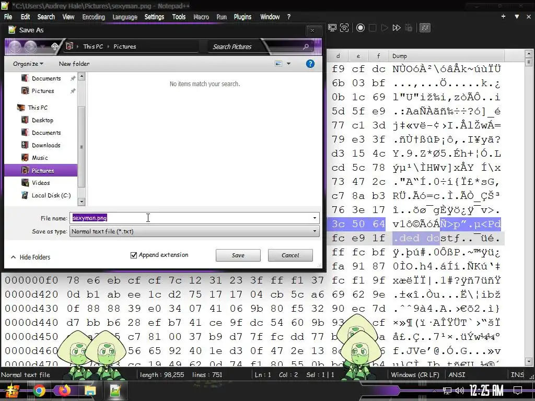Open the File menu
This screenshot has height=401, width=535.
tap(8, 17)
